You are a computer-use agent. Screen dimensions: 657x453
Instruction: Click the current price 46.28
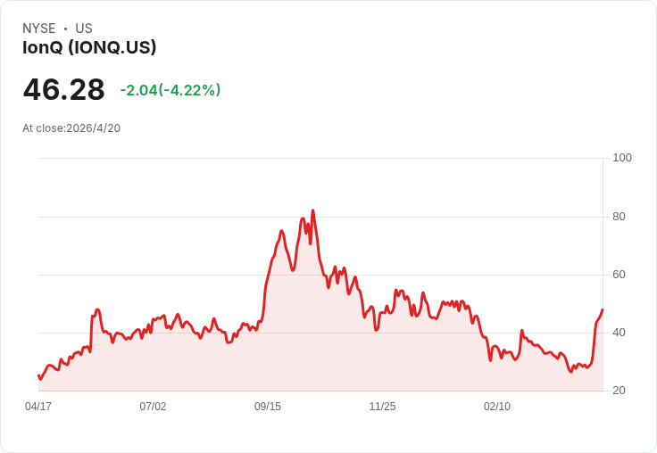click(63, 89)
